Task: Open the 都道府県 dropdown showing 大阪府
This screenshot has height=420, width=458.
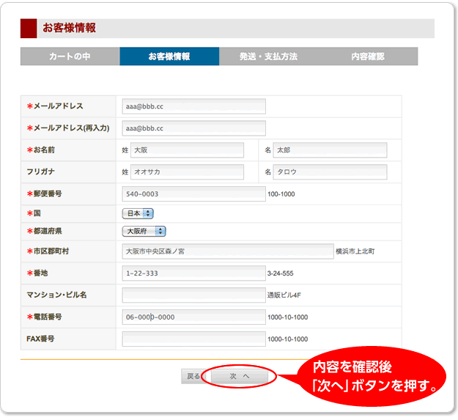Action: pyautogui.click(x=144, y=232)
